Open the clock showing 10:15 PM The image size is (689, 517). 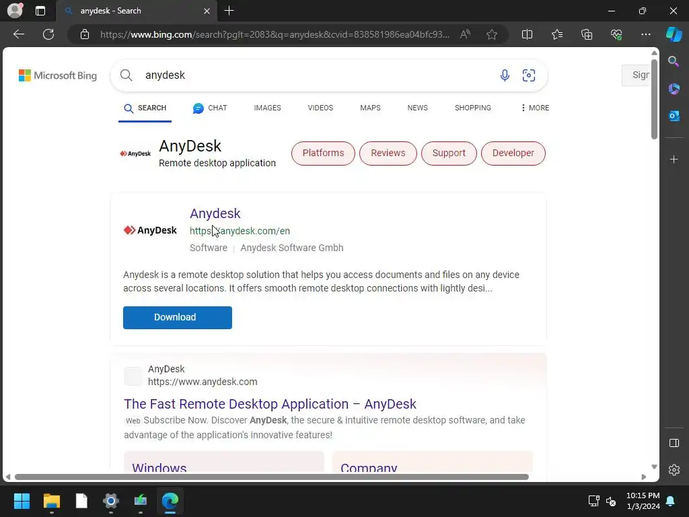[x=643, y=501]
